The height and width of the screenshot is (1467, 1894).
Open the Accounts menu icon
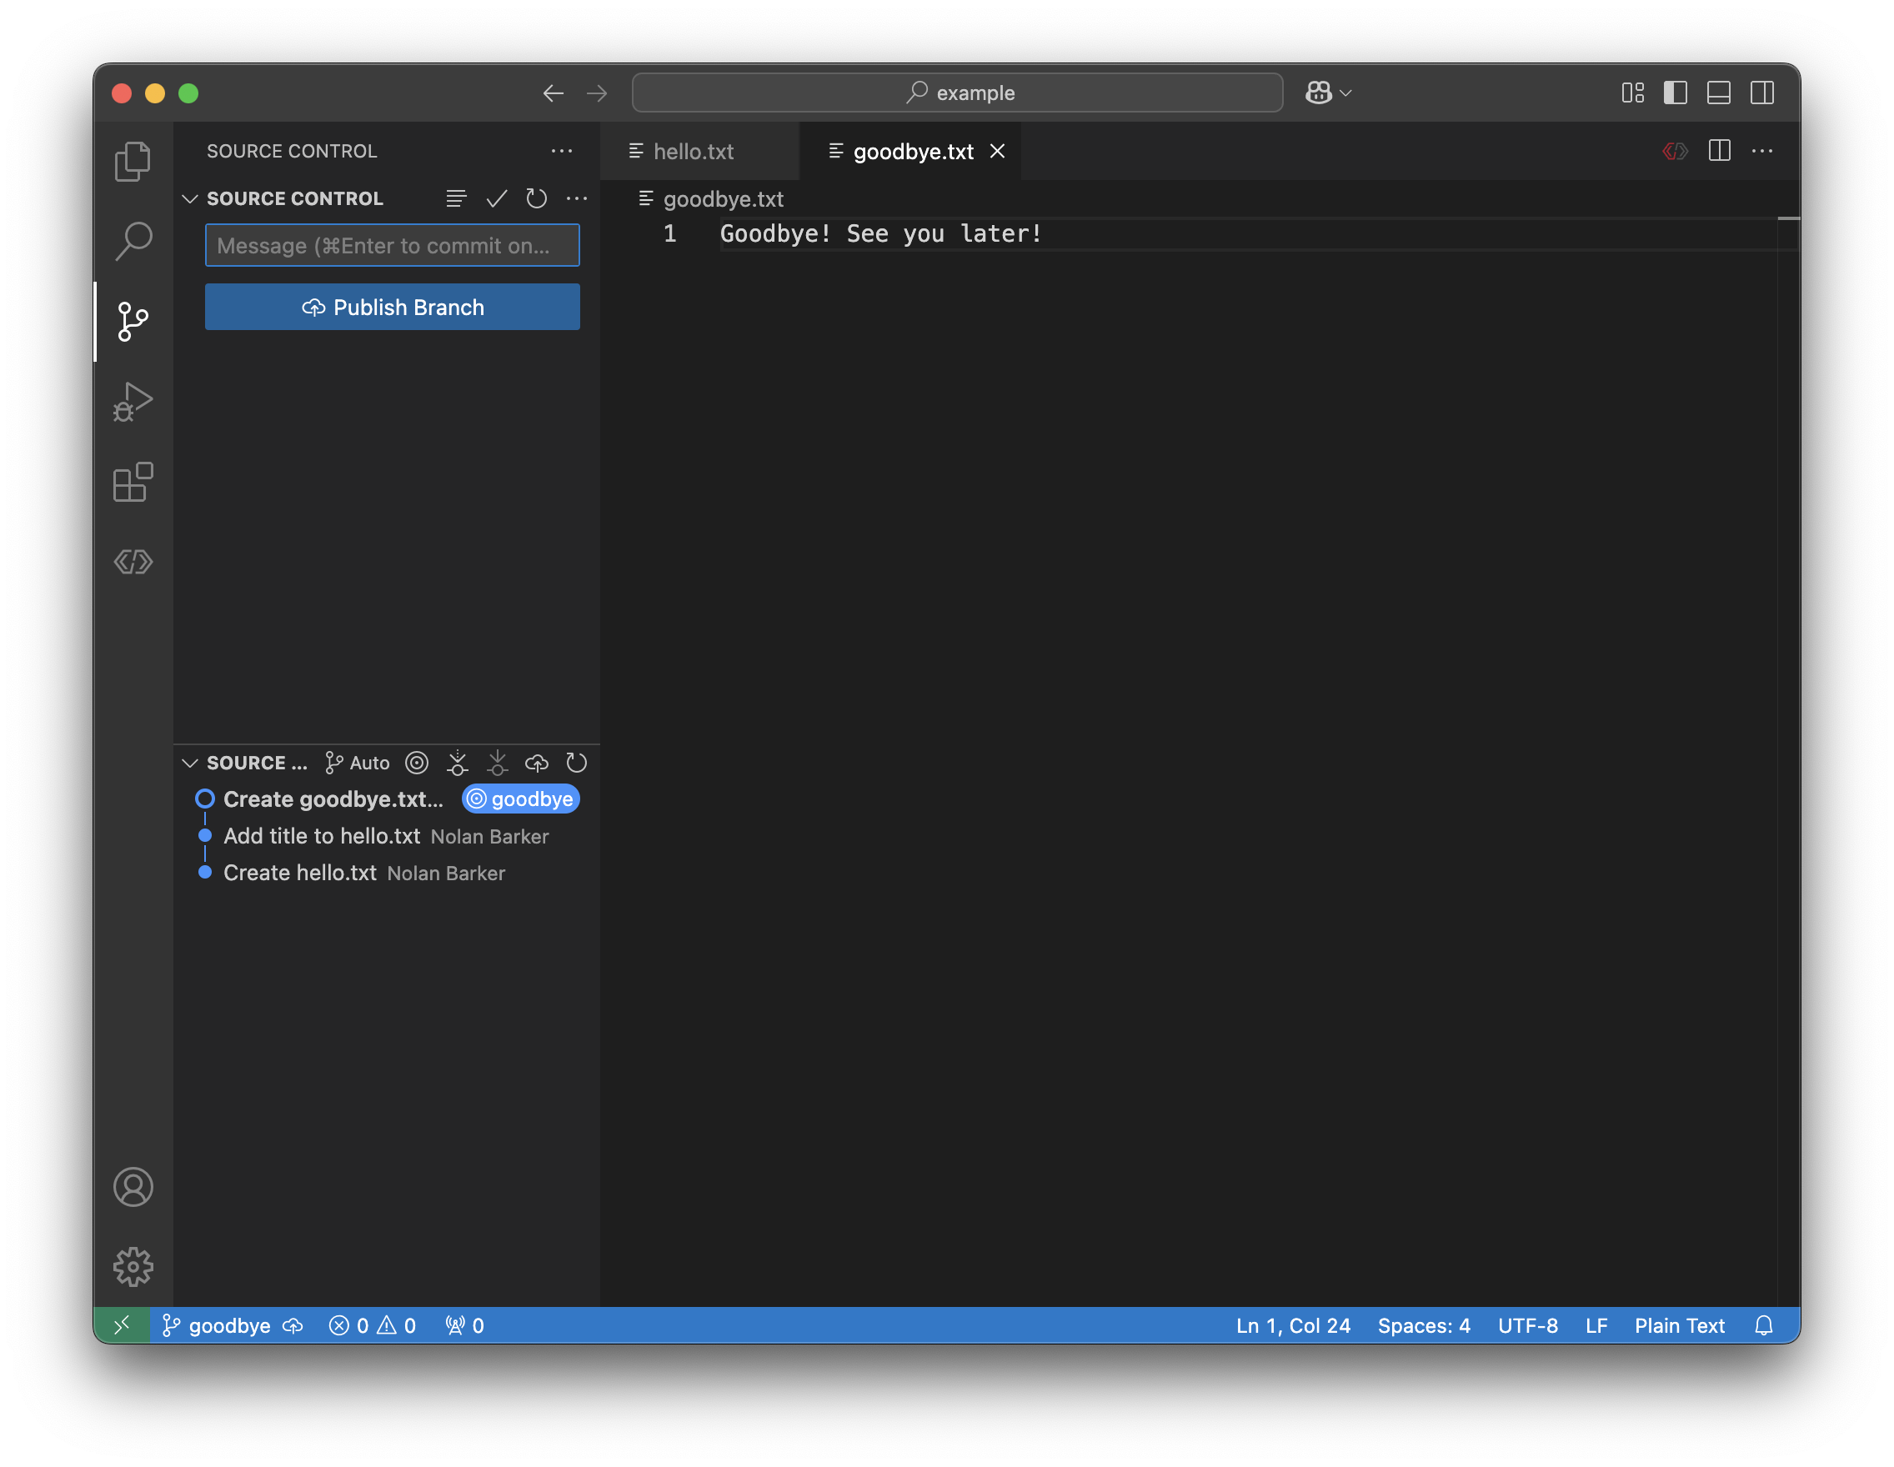133,1187
